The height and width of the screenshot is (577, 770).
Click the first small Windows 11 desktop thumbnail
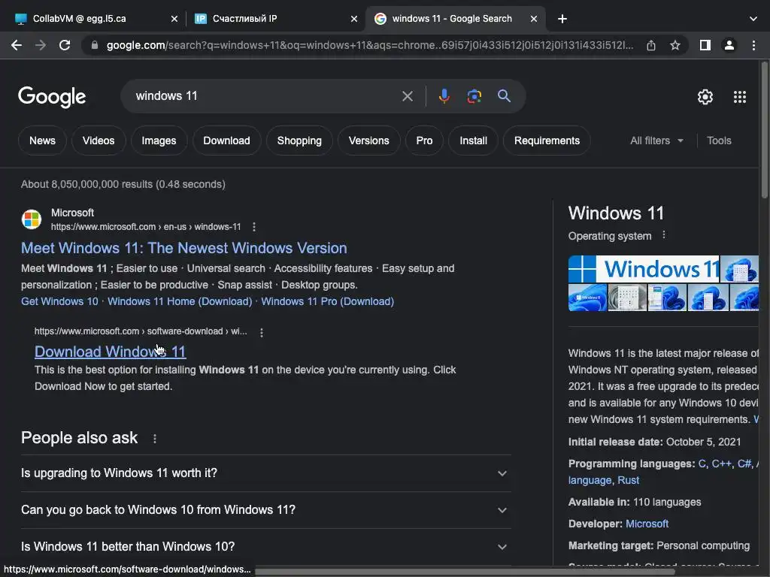tap(587, 298)
